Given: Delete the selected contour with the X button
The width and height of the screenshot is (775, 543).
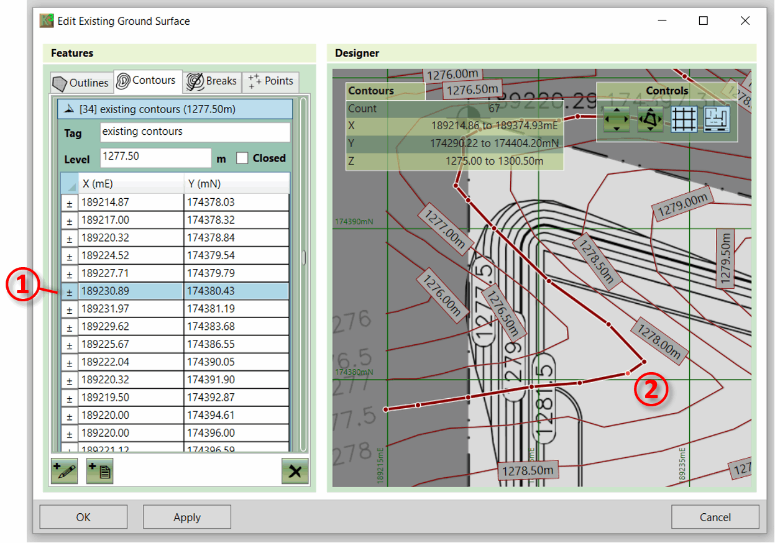Looking at the screenshot, I should click(295, 471).
